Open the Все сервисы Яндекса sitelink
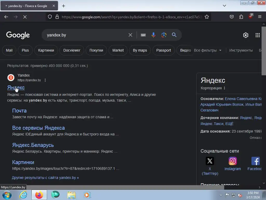Screen dimensions: 266x200 38,128
